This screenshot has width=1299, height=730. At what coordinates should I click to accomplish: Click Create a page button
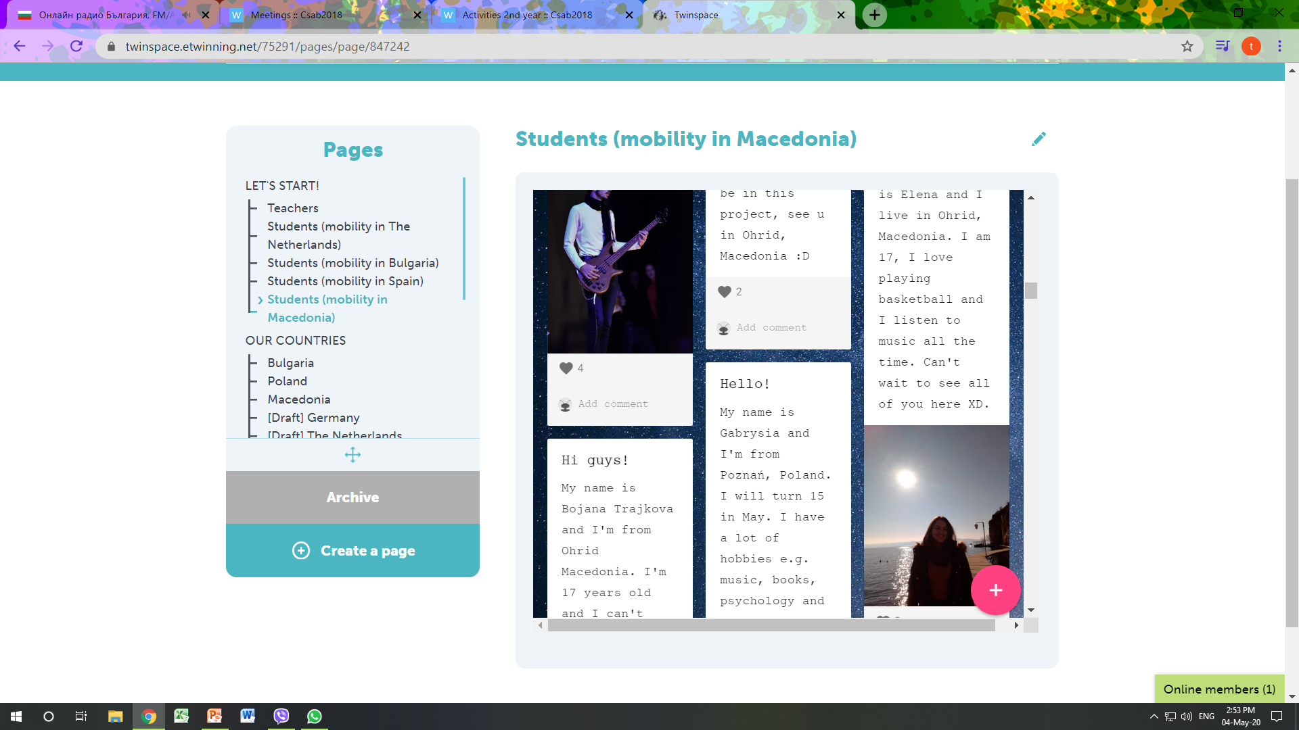point(352,551)
